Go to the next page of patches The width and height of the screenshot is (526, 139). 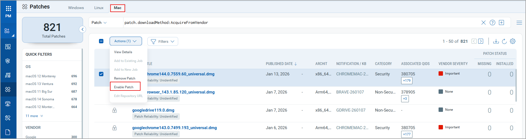point(481,41)
